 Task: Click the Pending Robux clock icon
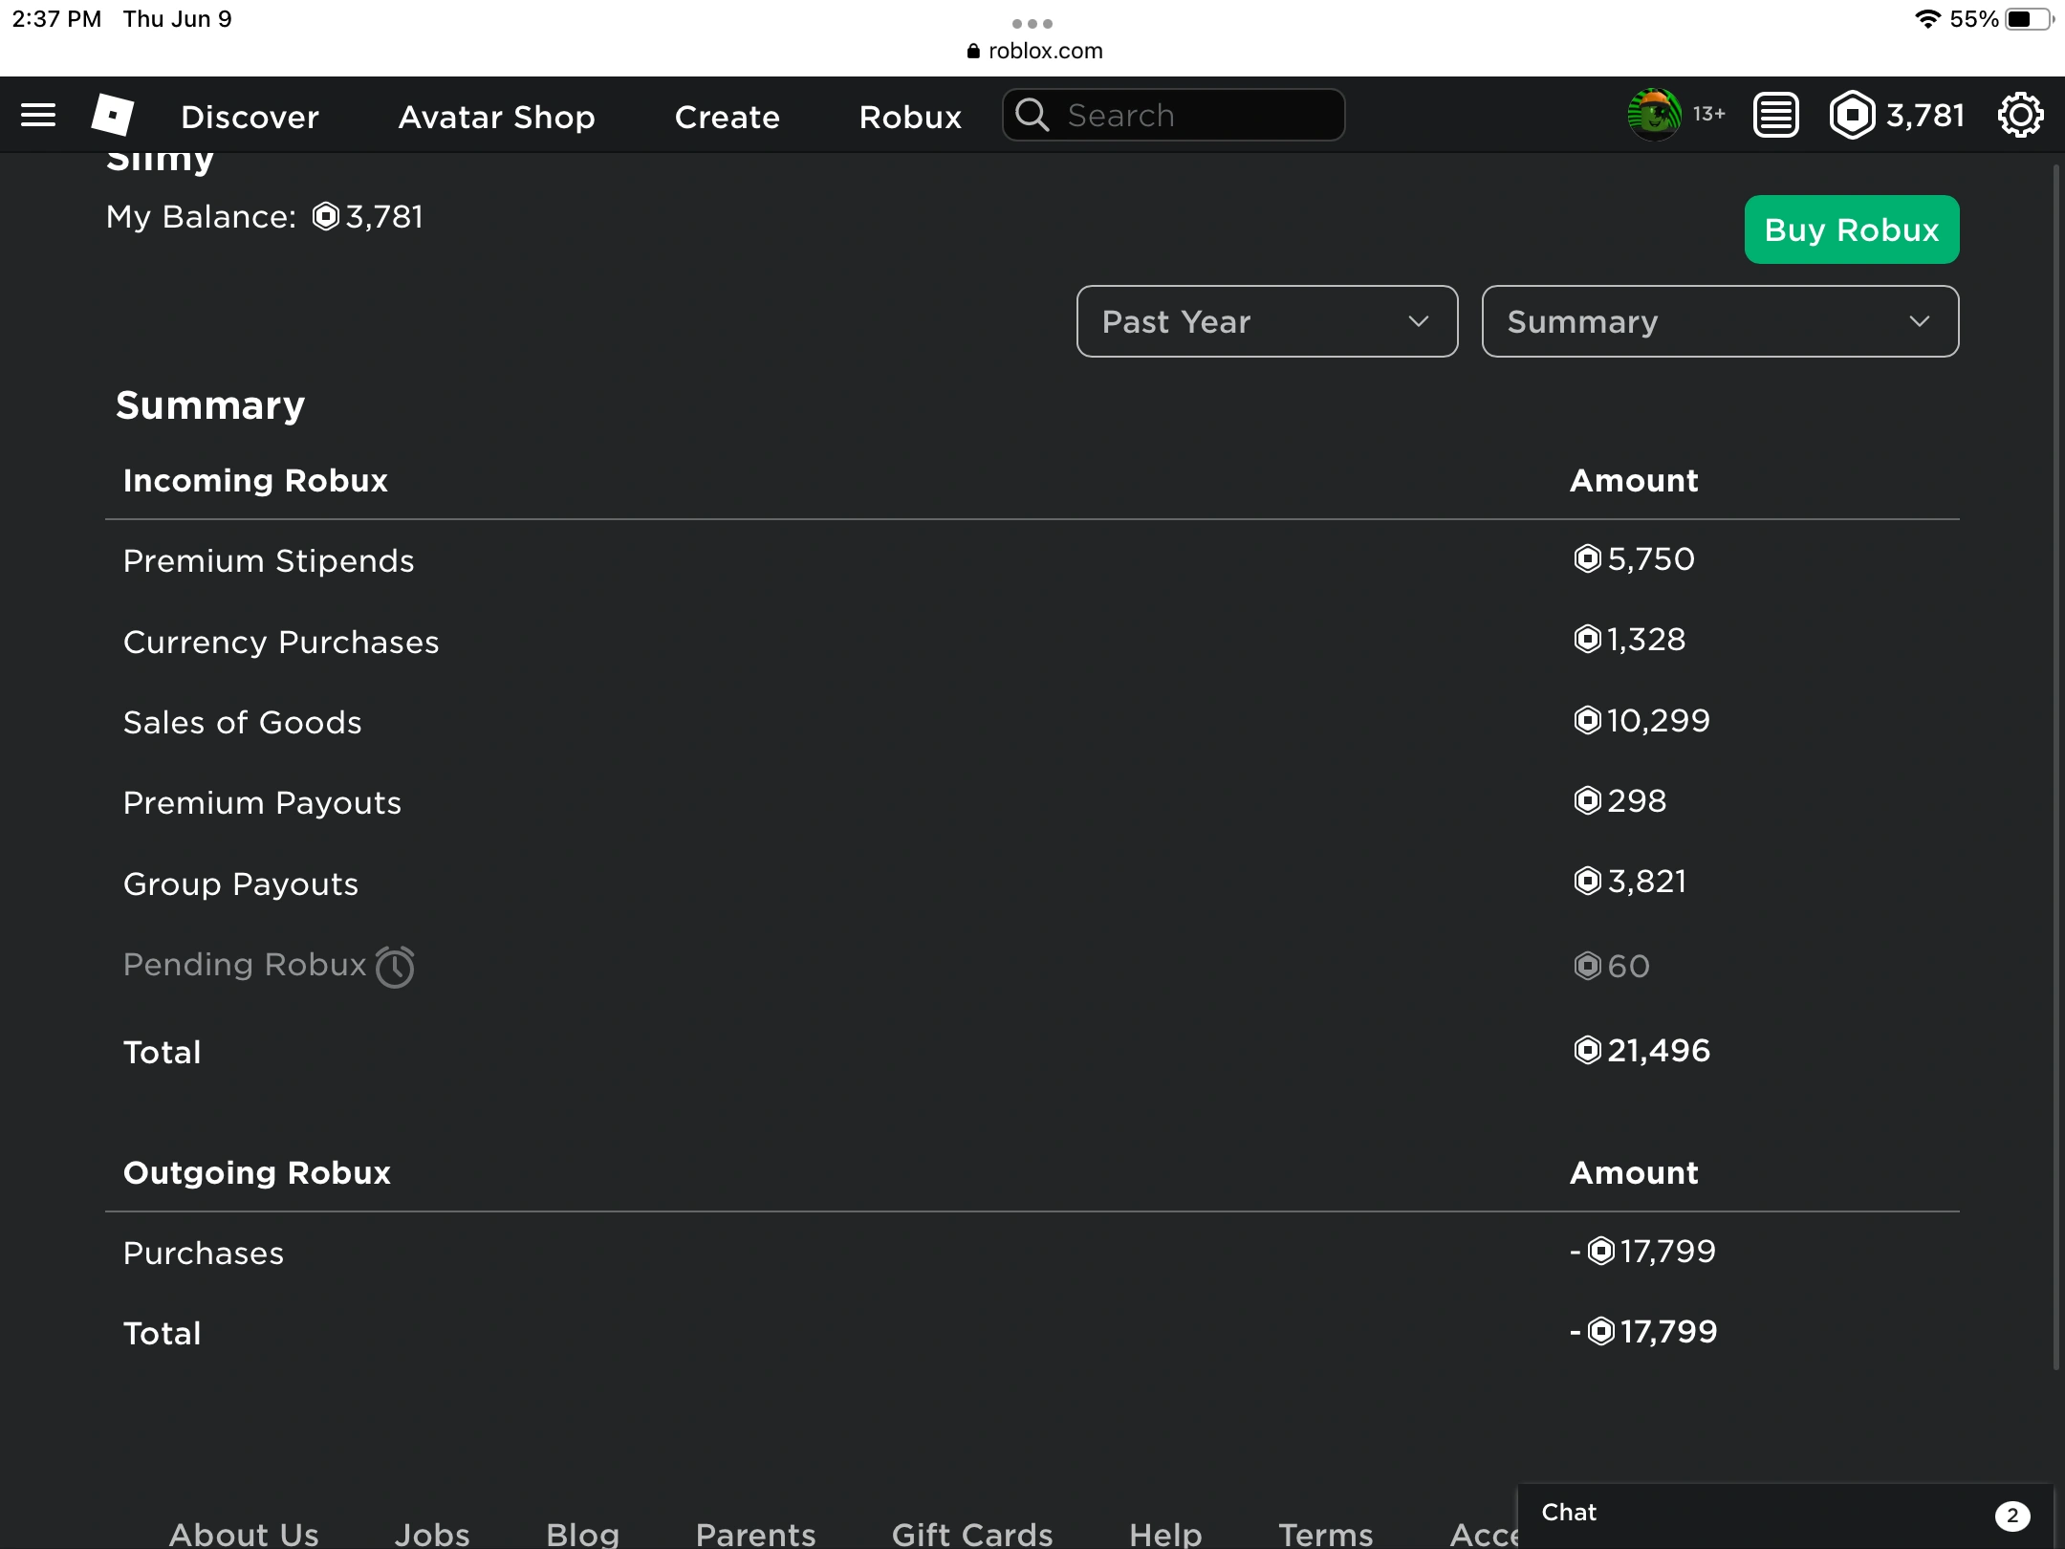395,967
